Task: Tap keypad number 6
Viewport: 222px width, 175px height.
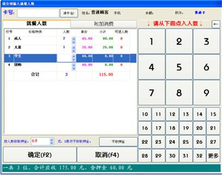Action: (x=206, y=67)
